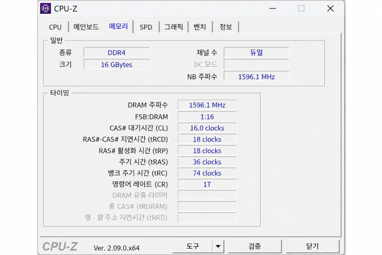Click the 종류 label
The height and width of the screenshot is (255, 382).
click(x=65, y=52)
